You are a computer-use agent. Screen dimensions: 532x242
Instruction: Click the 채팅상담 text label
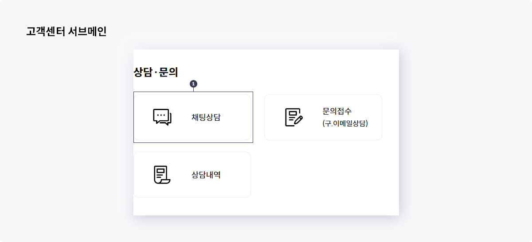[x=206, y=117]
